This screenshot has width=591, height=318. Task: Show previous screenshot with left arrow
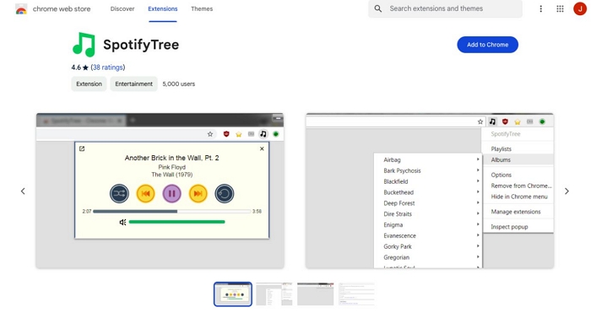[23, 191]
